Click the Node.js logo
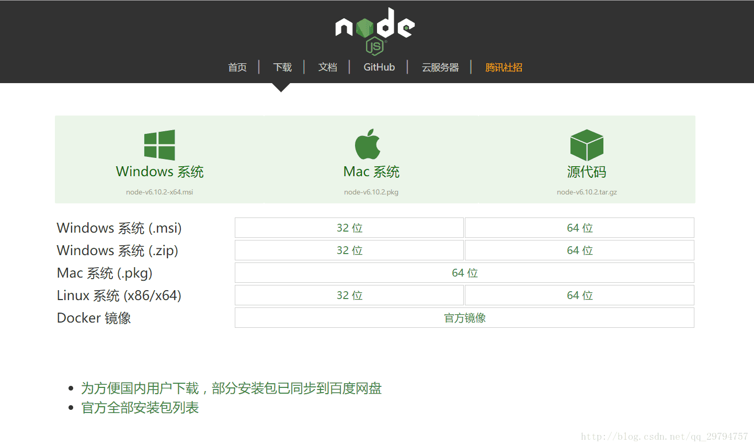The height and width of the screenshot is (447, 754). 375,31
